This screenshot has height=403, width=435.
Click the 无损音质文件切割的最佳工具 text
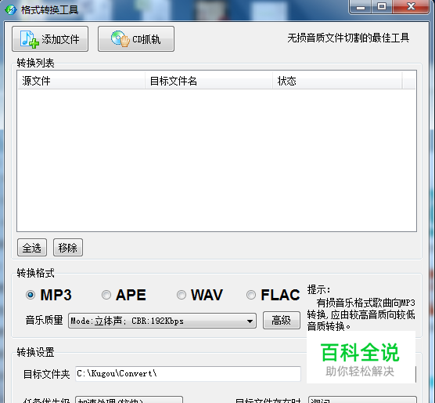pyautogui.click(x=348, y=38)
